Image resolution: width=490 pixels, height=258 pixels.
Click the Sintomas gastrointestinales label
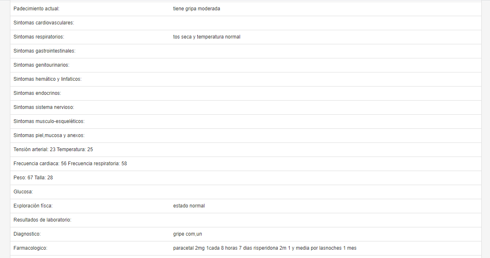click(x=44, y=51)
